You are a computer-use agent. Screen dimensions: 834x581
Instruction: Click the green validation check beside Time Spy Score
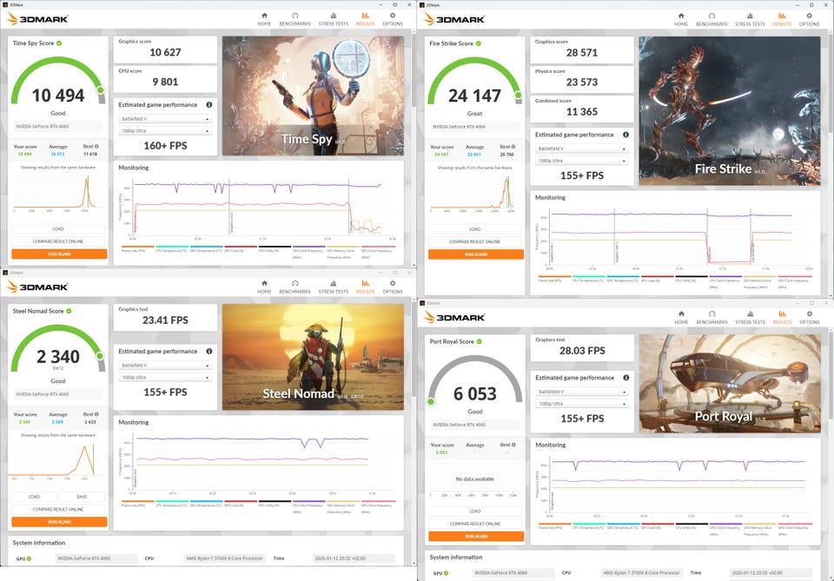(x=59, y=43)
